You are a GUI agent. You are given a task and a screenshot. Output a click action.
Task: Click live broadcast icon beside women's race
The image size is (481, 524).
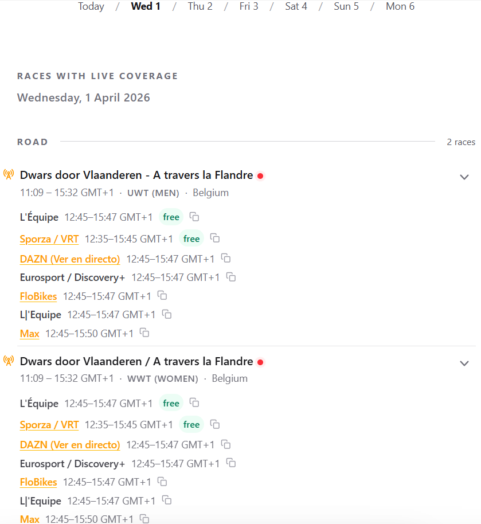(x=9, y=361)
